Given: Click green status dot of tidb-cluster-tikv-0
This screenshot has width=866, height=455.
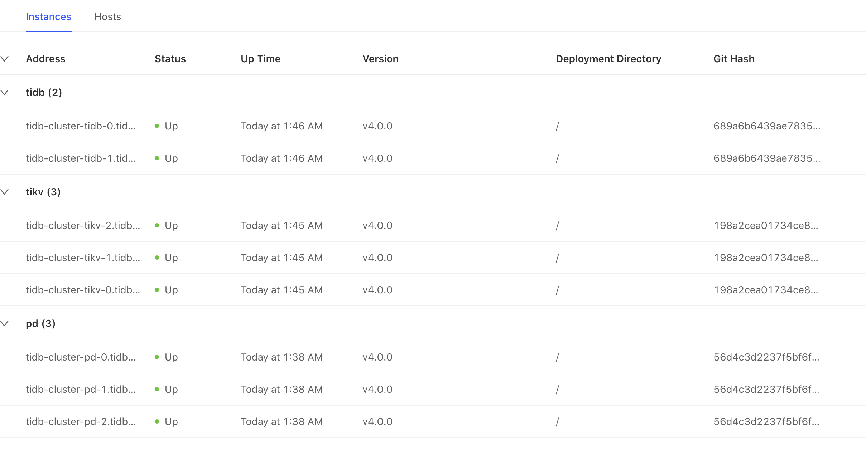Looking at the screenshot, I should coord(157,290).
